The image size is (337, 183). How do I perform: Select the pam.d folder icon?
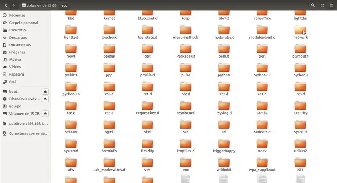(x=224, y=49)
